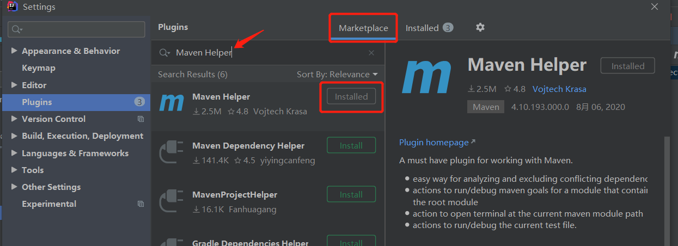Open the Sort By: Relevance dropdown
The height and width of the screenshot is (246, 678).
[x=337, y=75]
